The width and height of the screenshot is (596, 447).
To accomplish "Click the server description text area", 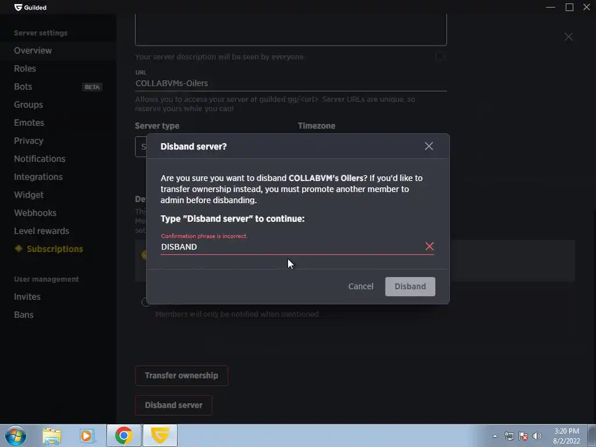I will [x=291, y=30].
